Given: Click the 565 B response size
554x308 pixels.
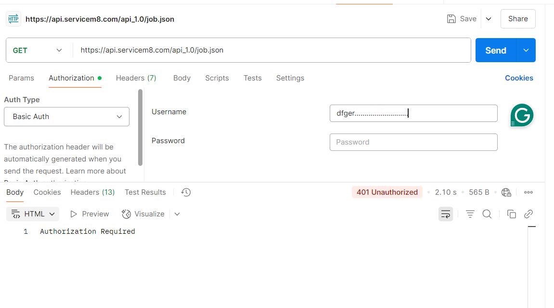Looking at the screenshot, I should click(479, 192).
